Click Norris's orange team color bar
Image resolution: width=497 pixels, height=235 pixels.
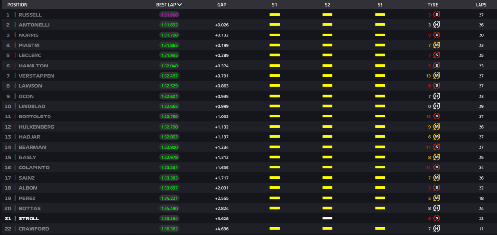point(15,35)
